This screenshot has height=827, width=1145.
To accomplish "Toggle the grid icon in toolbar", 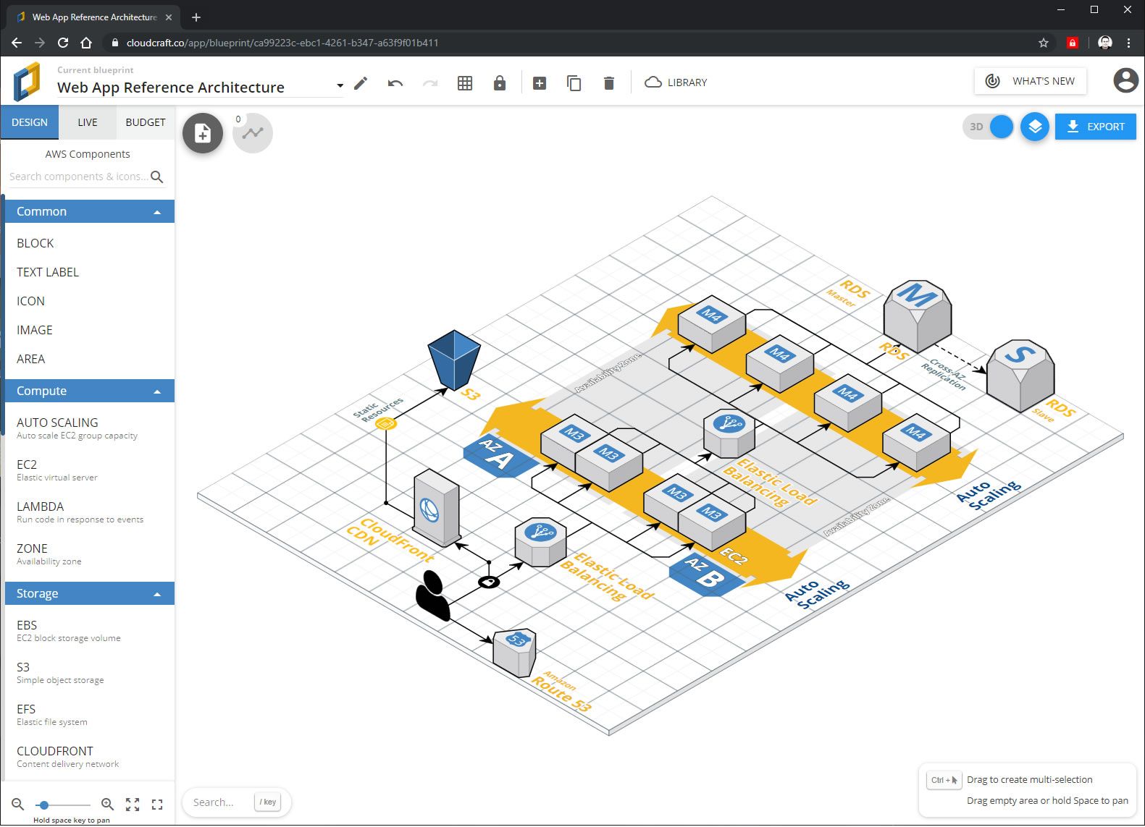I will point(465,83).
